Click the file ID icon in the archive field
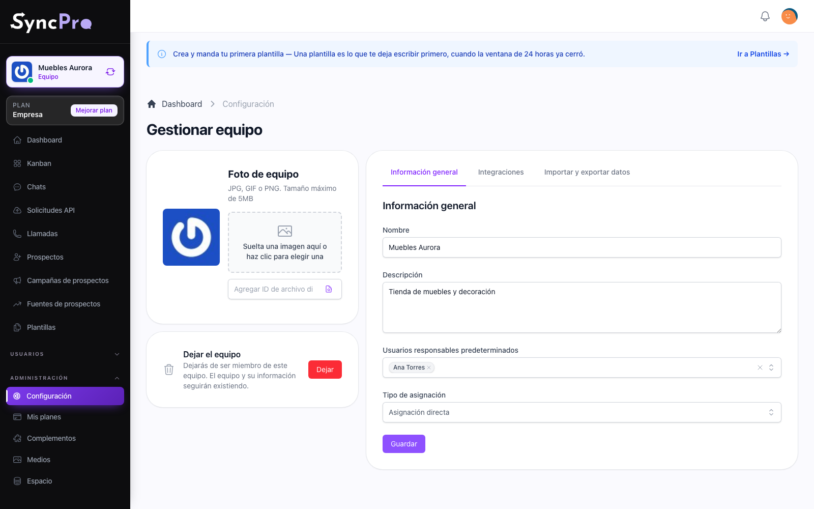 coord(329,289)
